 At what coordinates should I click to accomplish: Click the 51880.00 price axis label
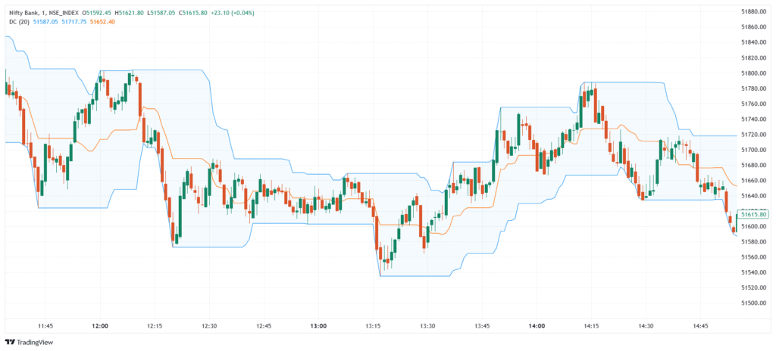(x=754, y=11)
